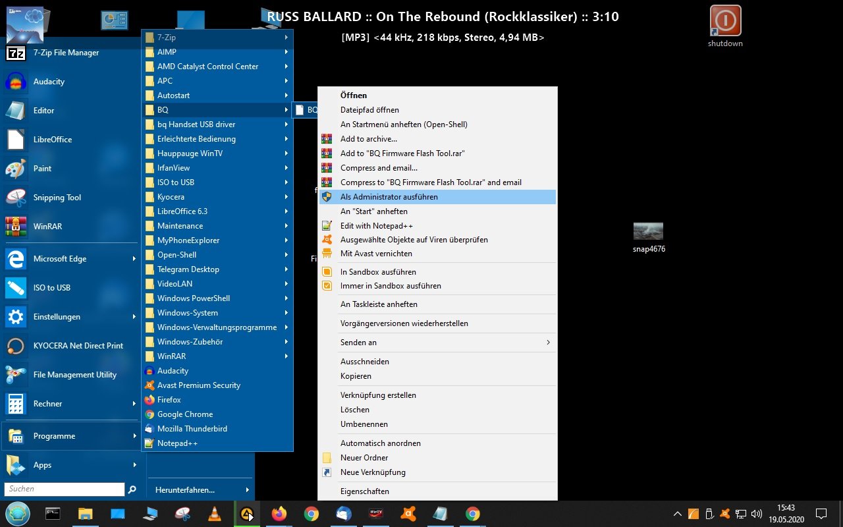Viewport: 843px width, 527px height.
Task: Select Dateipfad öffnen
Action: click(437, 110)
